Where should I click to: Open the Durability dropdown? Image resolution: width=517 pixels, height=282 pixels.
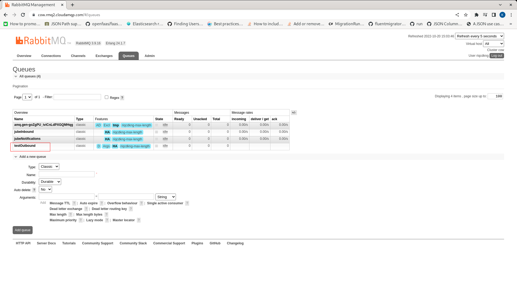pyautogui.click(x=50, y=182)
